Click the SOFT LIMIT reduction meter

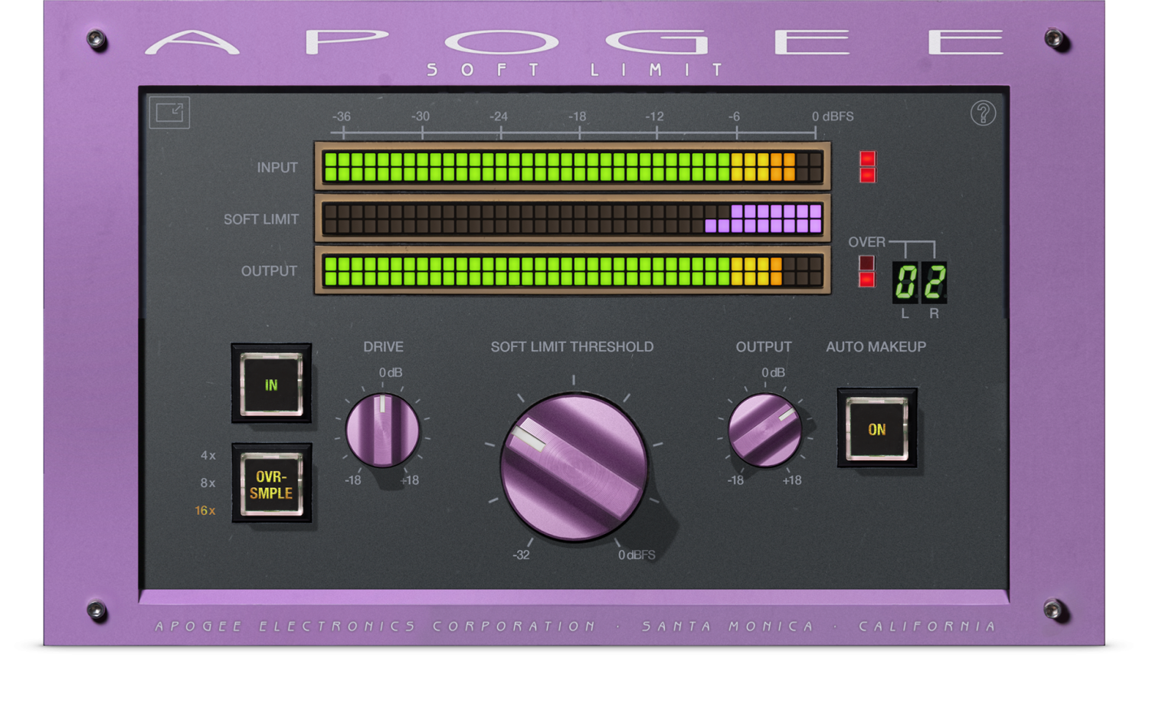573,218
